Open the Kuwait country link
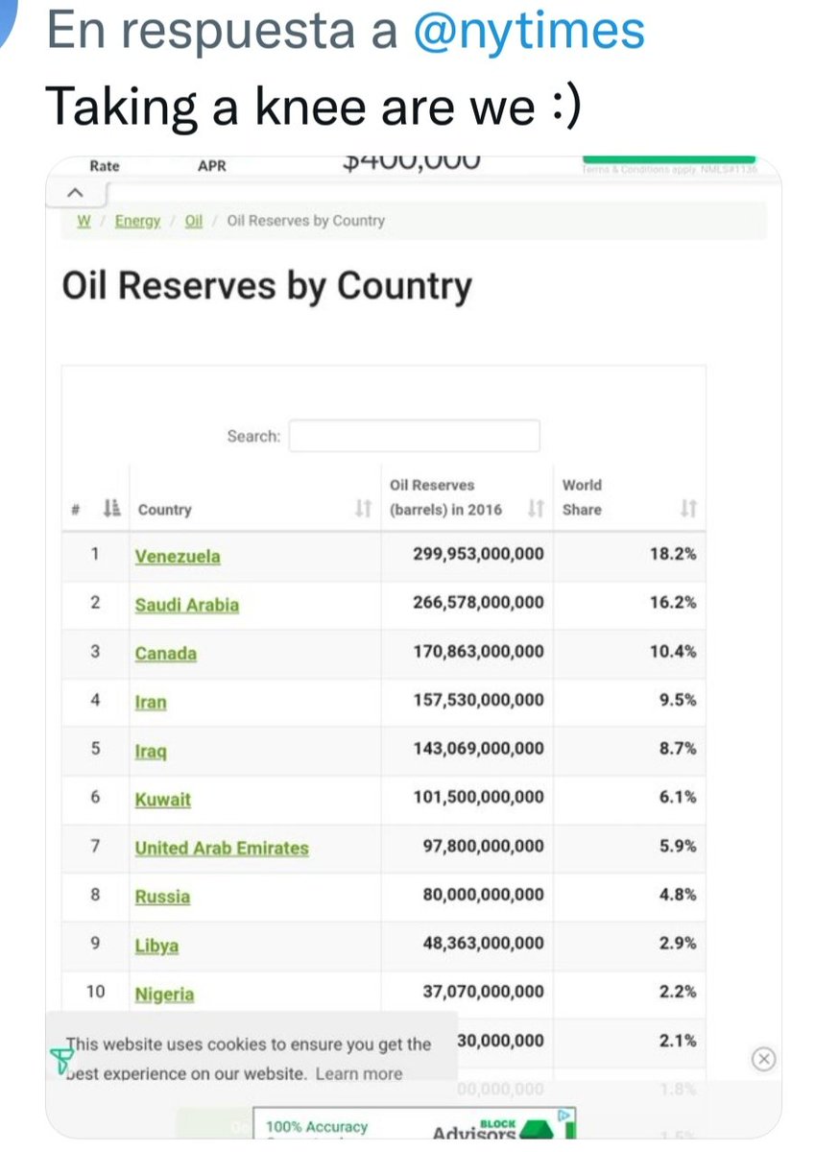 pos(163,800)
